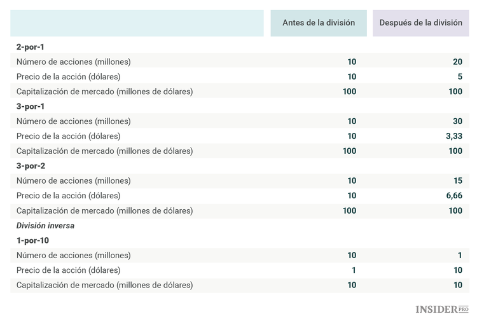
Task: Click the value 20 in the 2-por-1 section
Action: (457, 62)
